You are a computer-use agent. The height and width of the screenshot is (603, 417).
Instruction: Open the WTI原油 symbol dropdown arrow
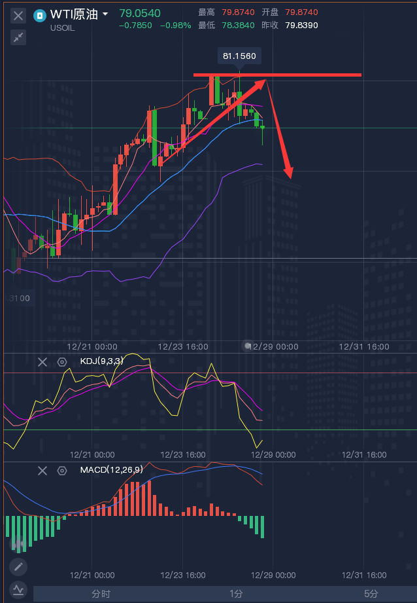tap(105, 14)
